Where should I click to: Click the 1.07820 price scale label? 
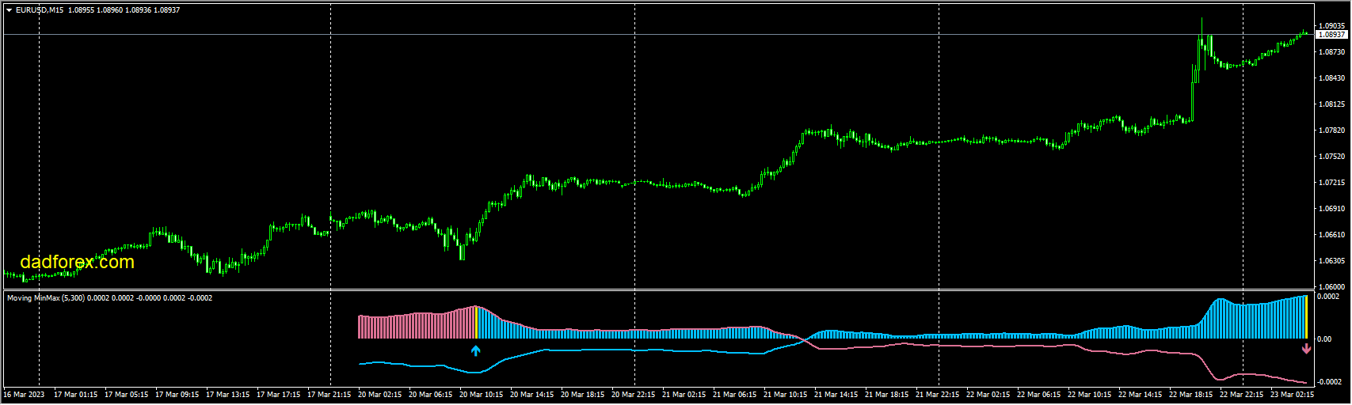pos(1331,131)
